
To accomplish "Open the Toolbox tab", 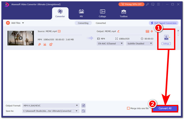I will point(124,13).
